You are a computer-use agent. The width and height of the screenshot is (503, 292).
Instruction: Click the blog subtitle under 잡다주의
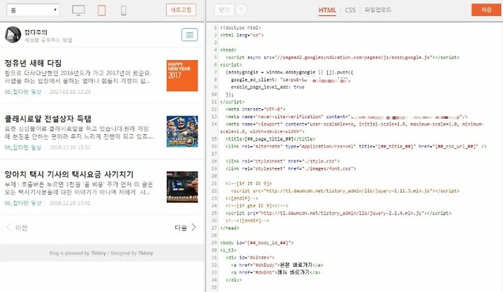[48, 40]
